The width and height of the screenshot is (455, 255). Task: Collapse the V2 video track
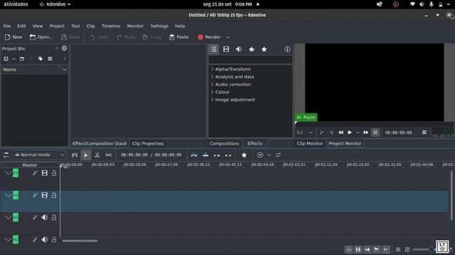[x=8, y=173]
